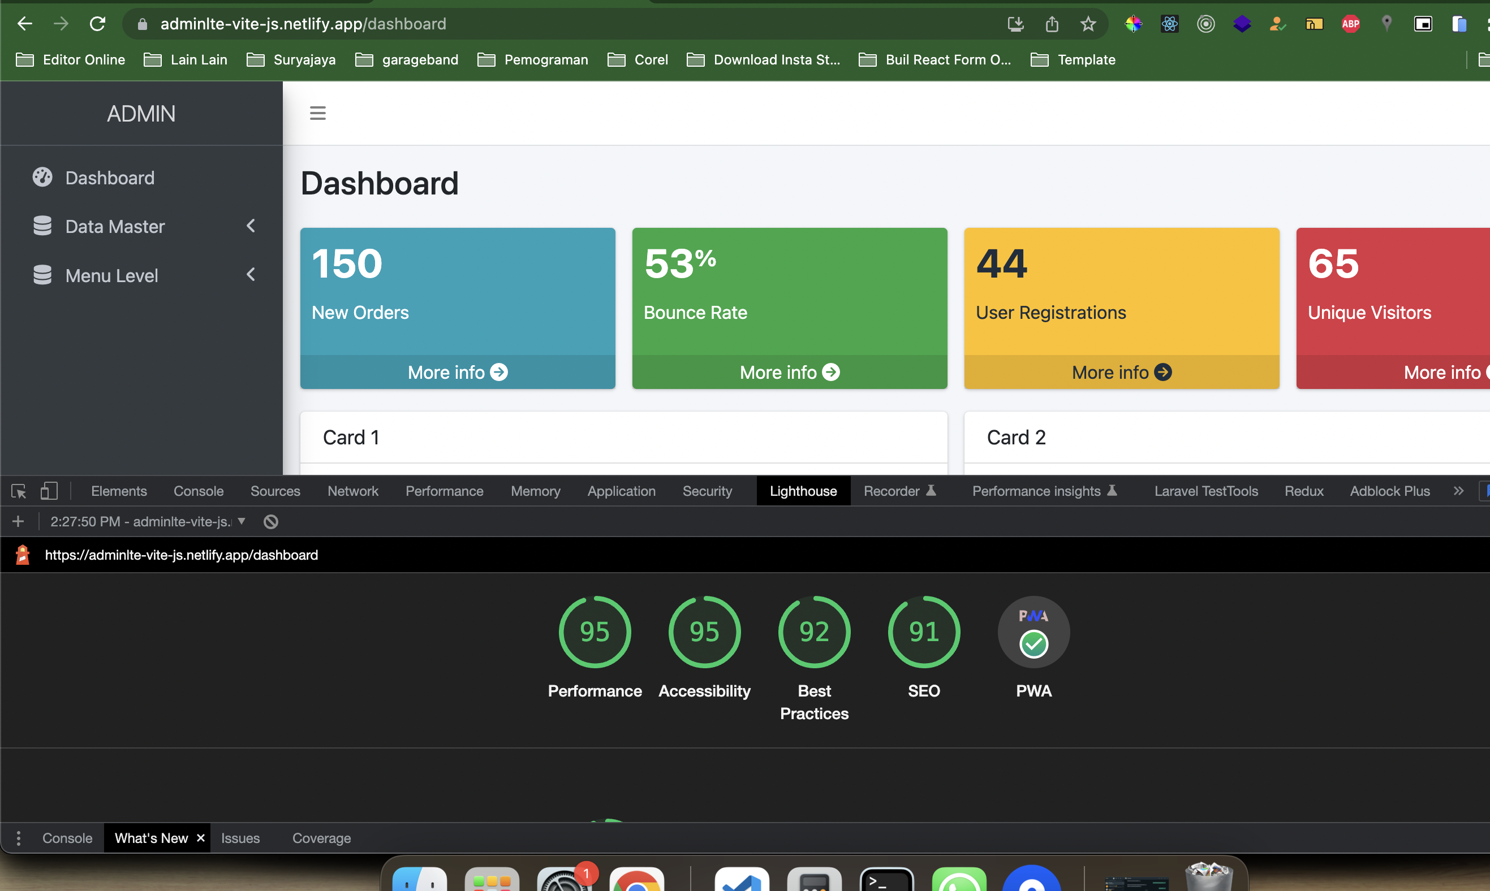The width and height of the screenshot is (1490, 891).
Task: Toggle device toolbar icon in DevTools
Action: click(x=49, y=491)
